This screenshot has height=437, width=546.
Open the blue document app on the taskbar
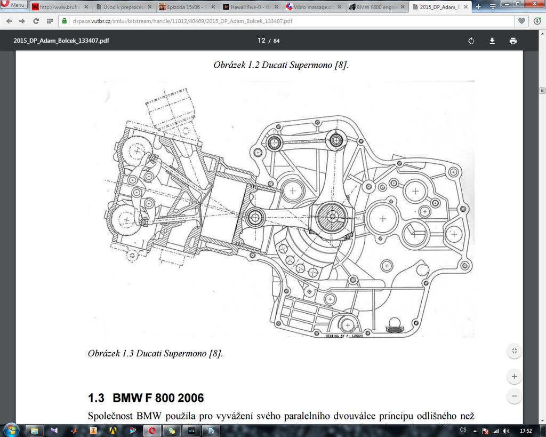(x=211, y=431)
